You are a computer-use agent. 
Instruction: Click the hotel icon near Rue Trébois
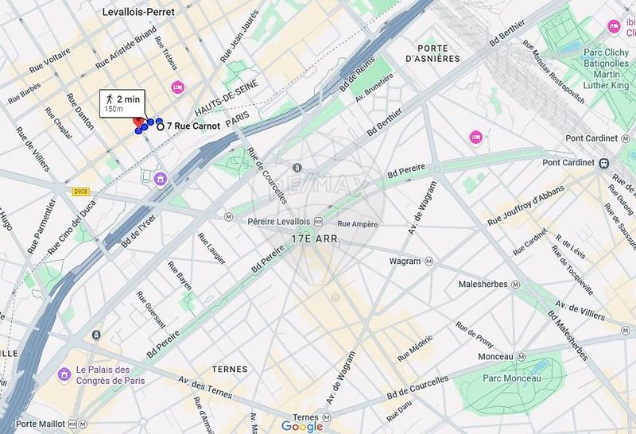pyautogui.click(x=177, y=87)
